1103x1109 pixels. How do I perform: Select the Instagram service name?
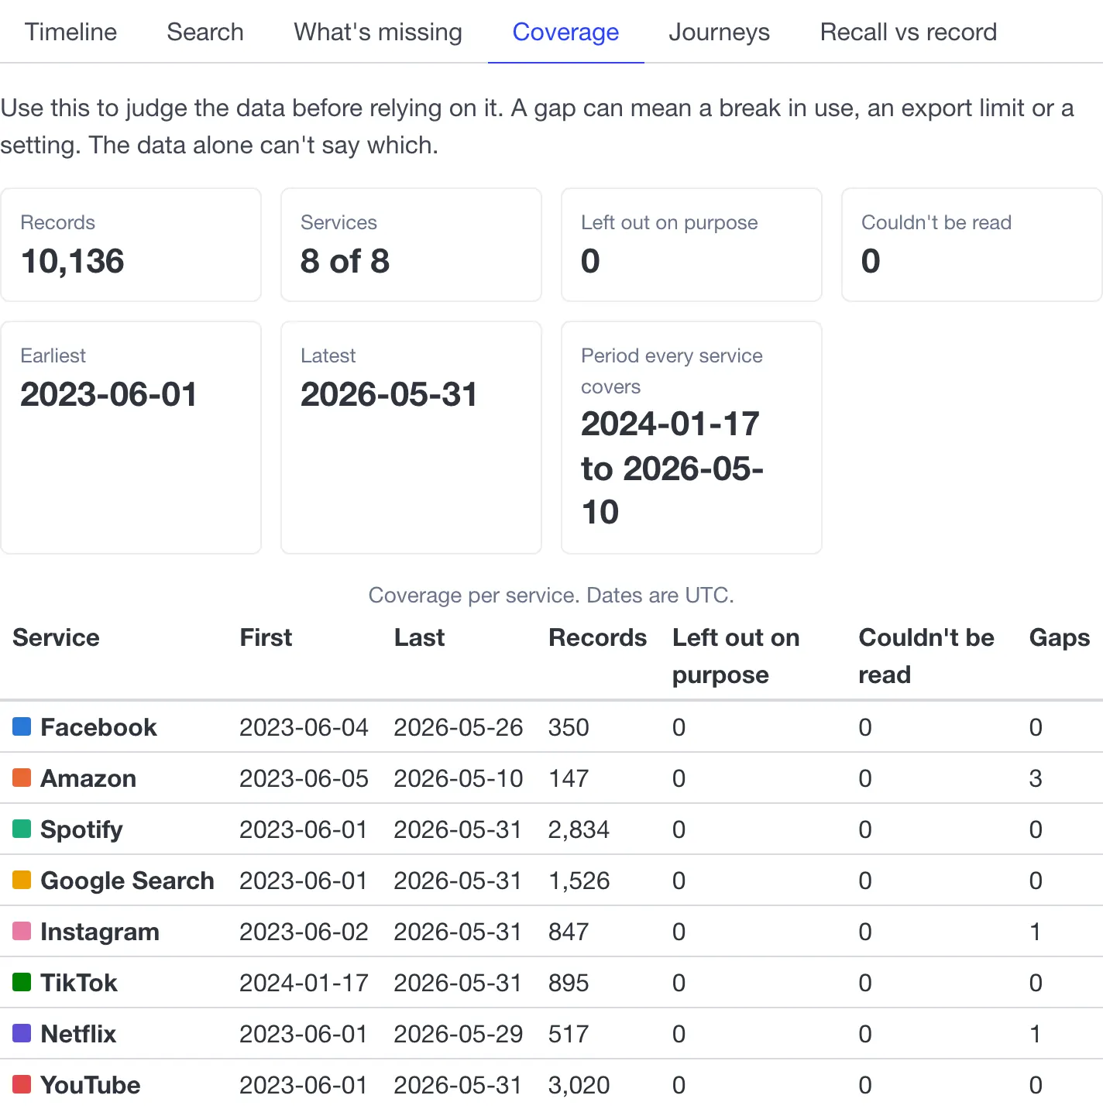point(100,932)
